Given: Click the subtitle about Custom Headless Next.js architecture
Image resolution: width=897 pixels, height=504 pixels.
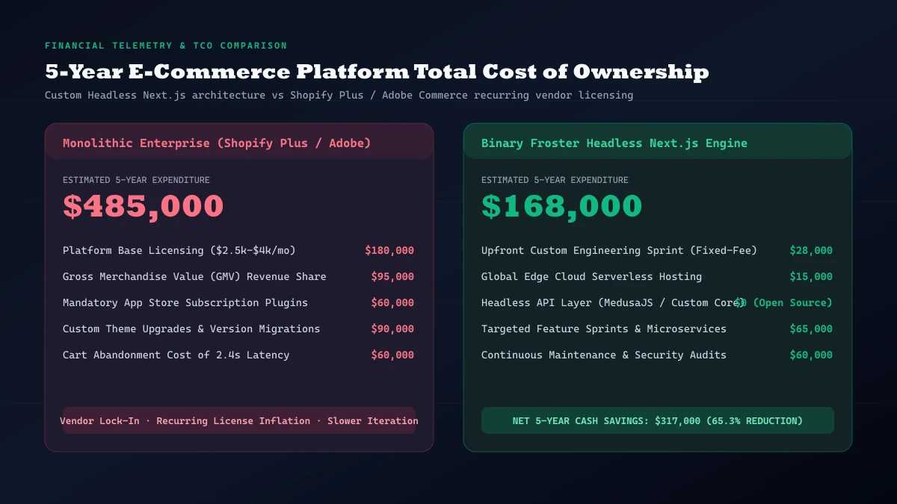Looking at the screenshot, I should [x=339, y=96].
